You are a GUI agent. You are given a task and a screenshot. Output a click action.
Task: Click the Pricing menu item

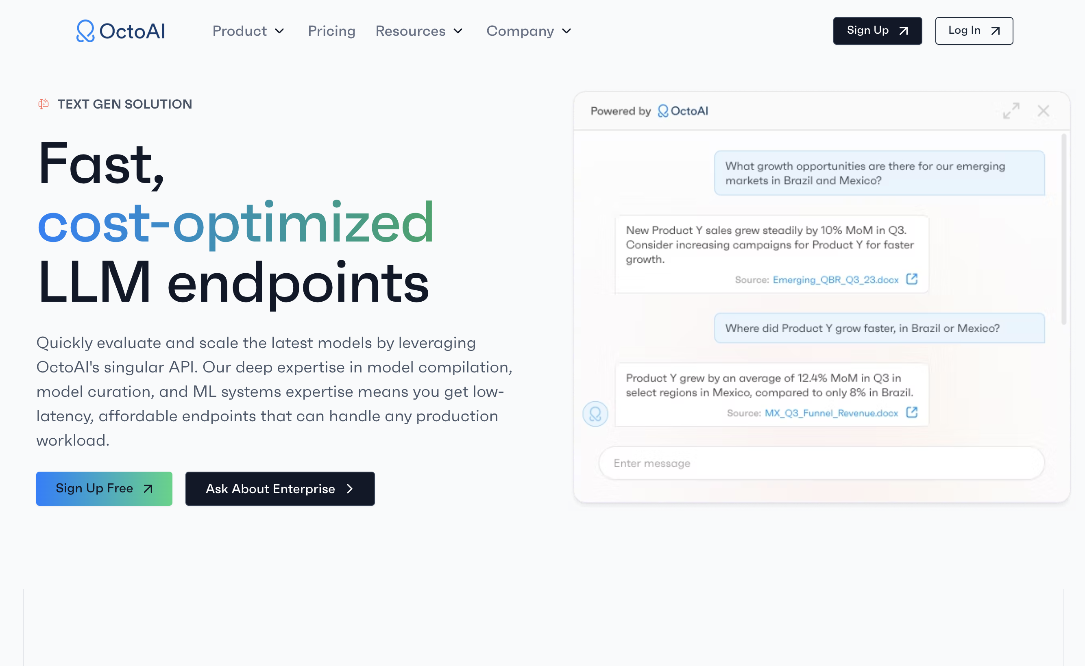coord(332,31)
